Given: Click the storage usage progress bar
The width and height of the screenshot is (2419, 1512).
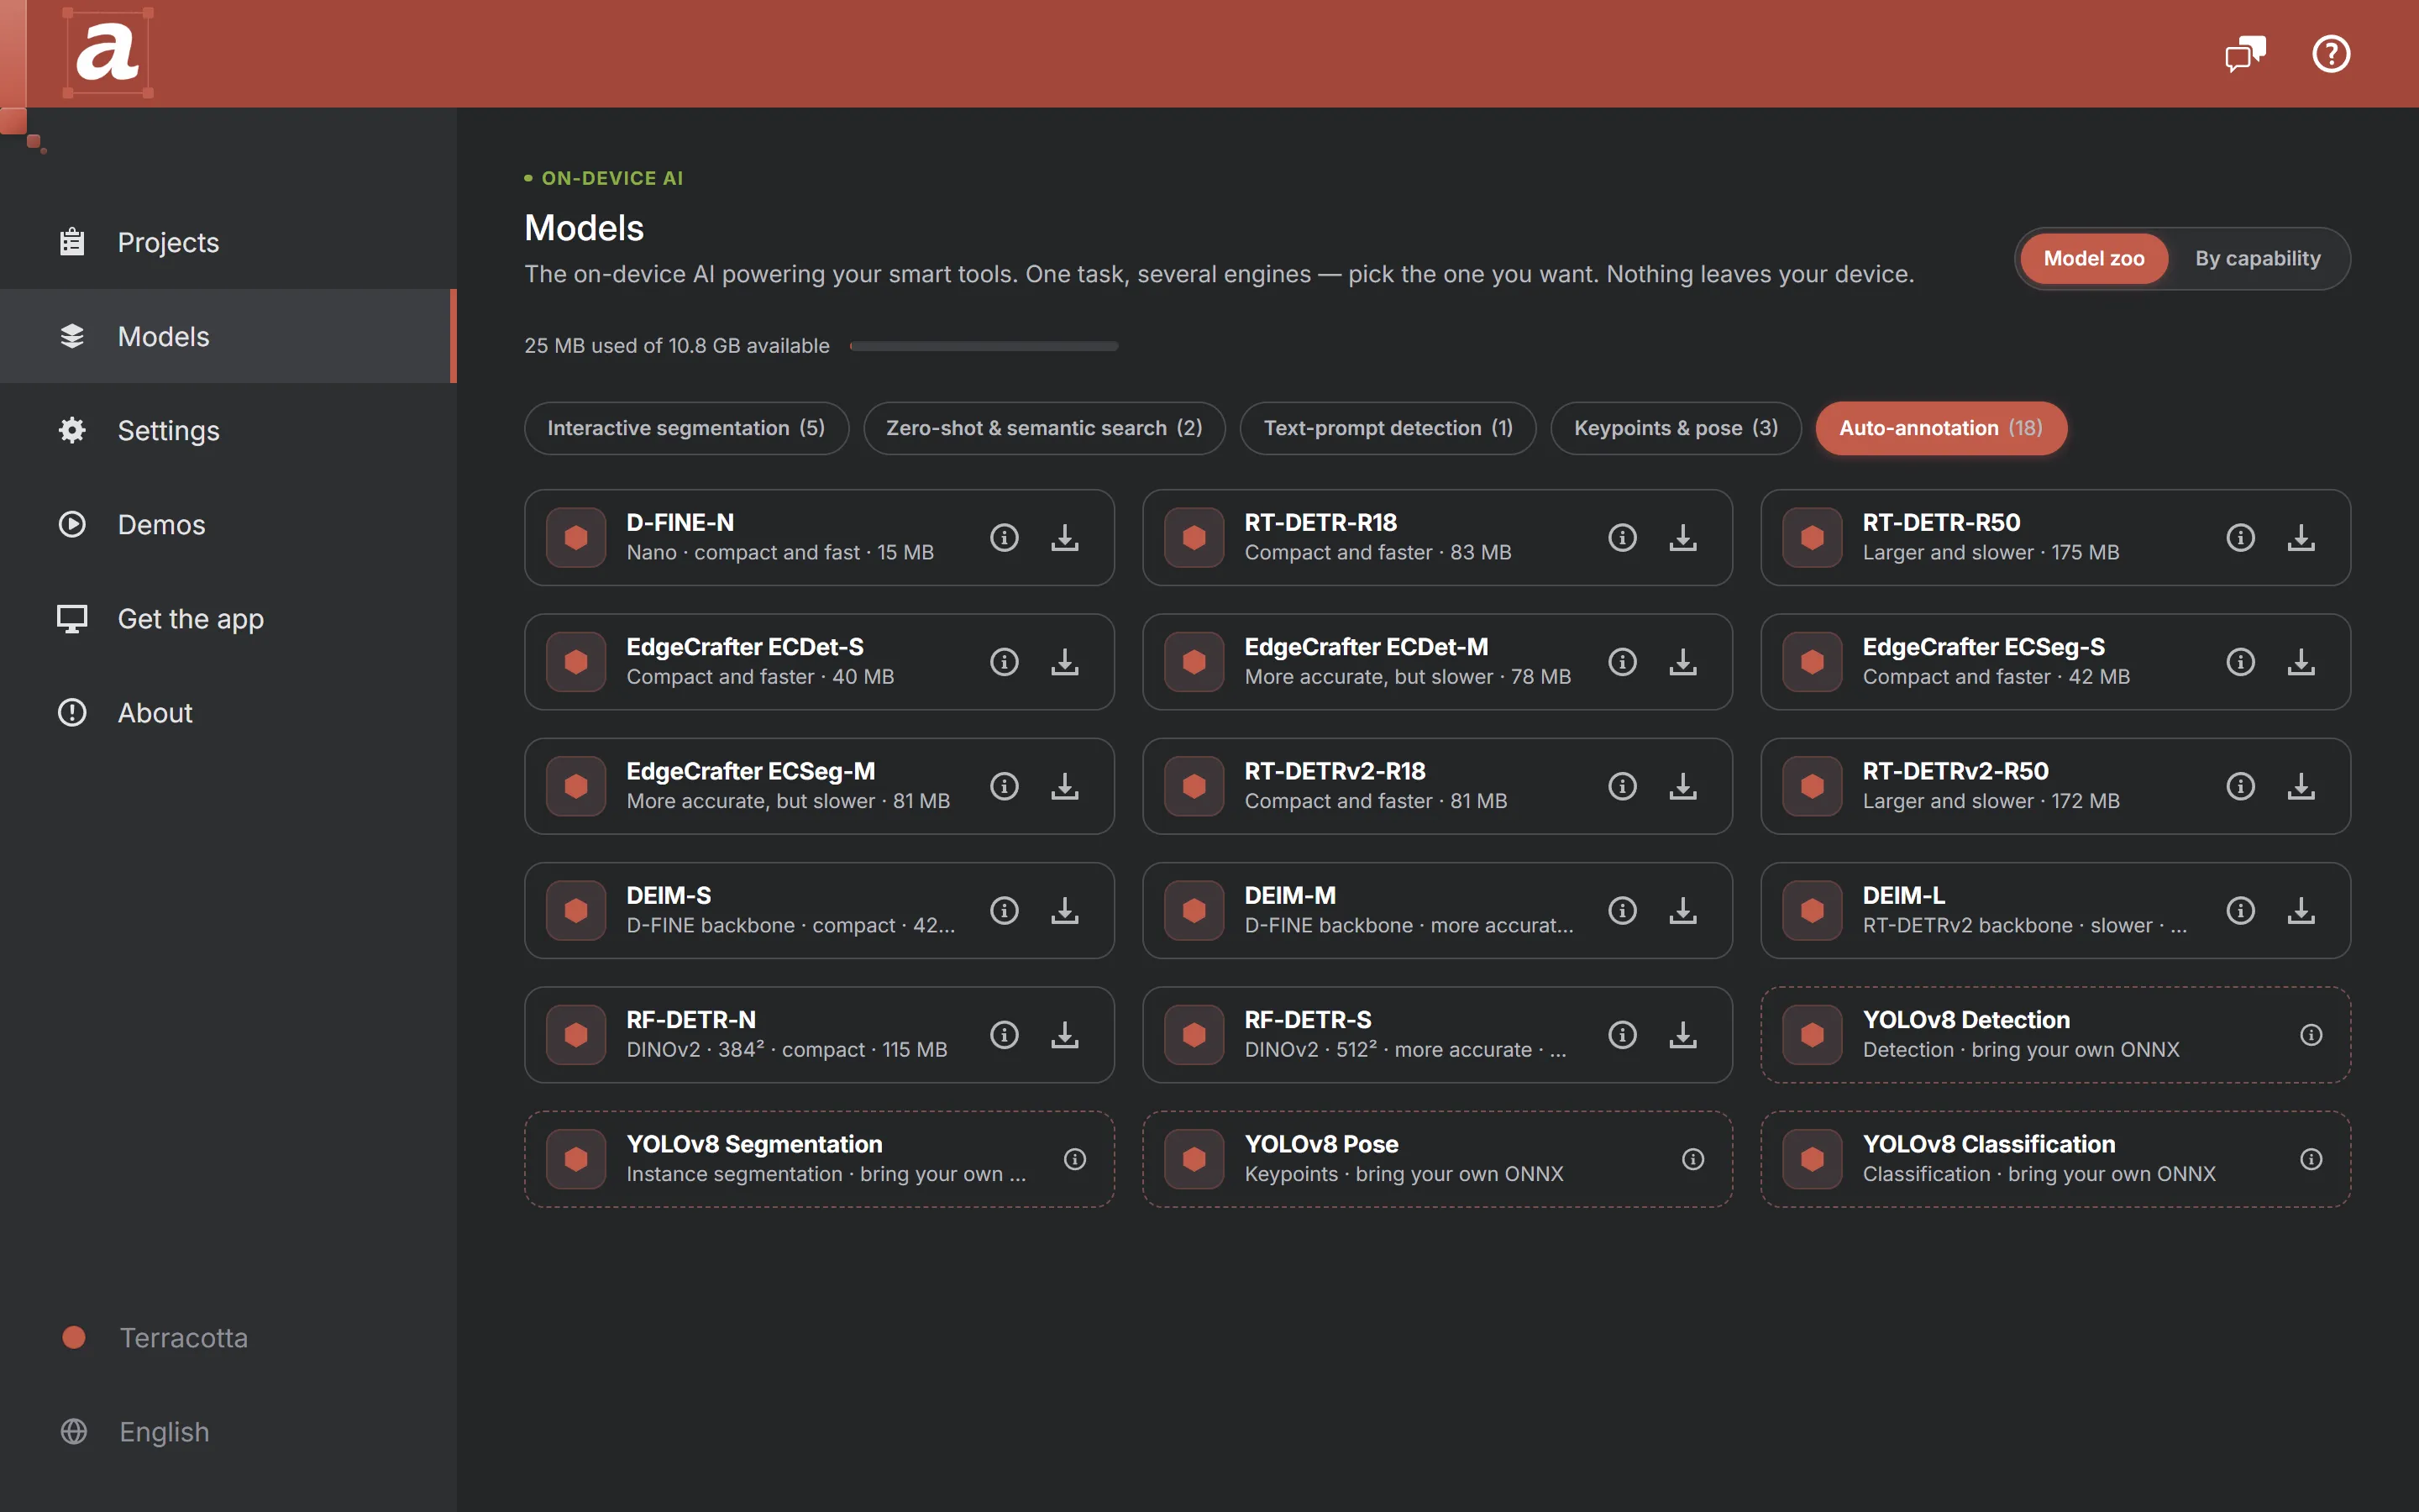Looking at the screenshot, I should (x=984, y=346).
